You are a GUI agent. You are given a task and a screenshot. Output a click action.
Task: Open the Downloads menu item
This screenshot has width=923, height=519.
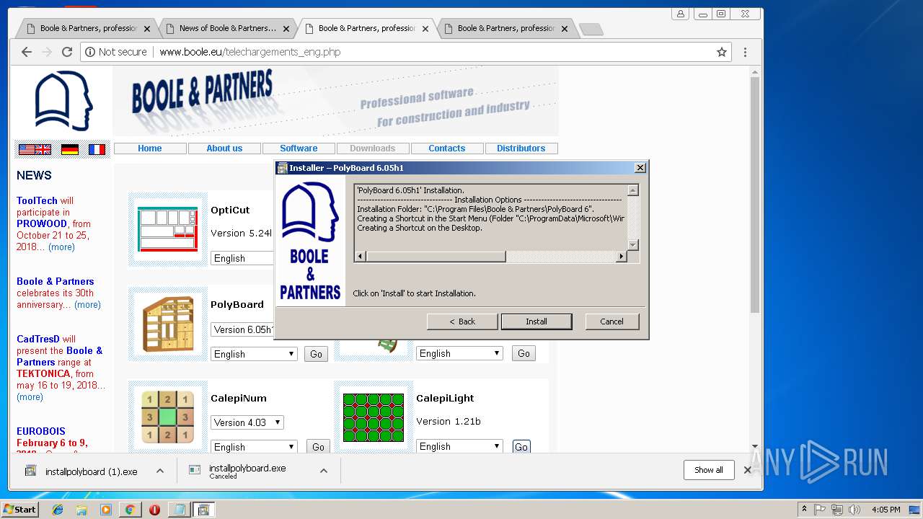click(373, 148)
